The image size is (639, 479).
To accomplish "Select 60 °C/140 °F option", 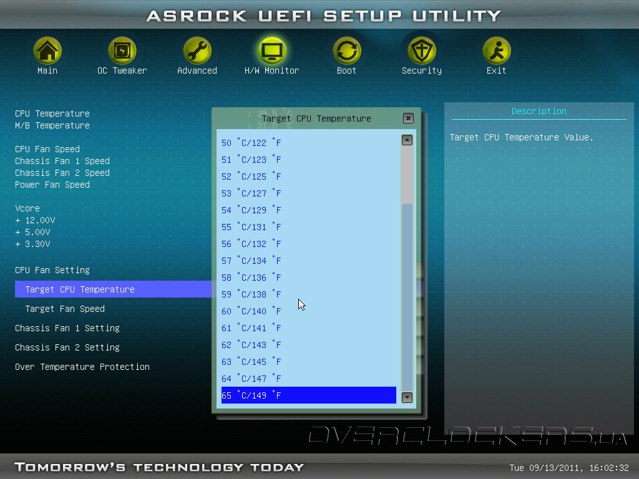I will [308, 311].
